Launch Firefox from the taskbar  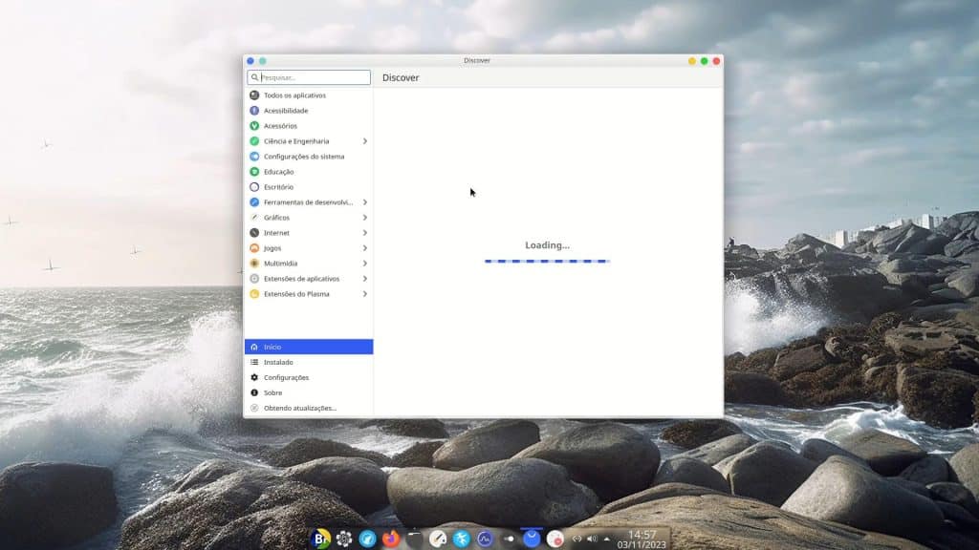coord(392,538)
